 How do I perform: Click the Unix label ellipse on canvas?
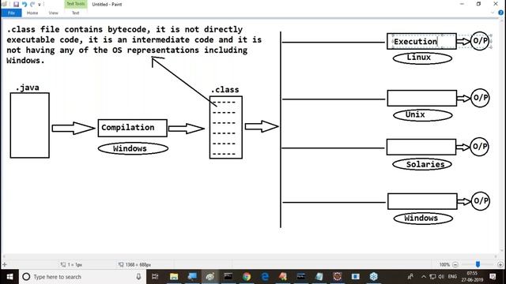[423, 115]
